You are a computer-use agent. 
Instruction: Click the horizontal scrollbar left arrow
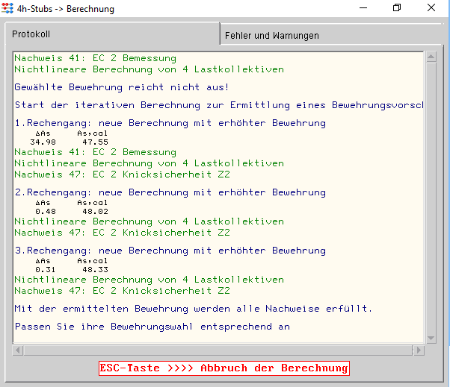pyautogui.click(x=19, y=350)
